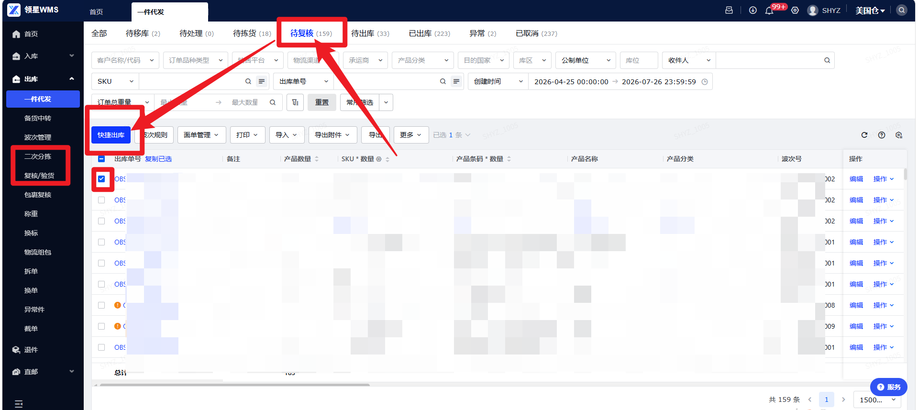
Task: Click the SKU search input field
Action: click(191, 81)
